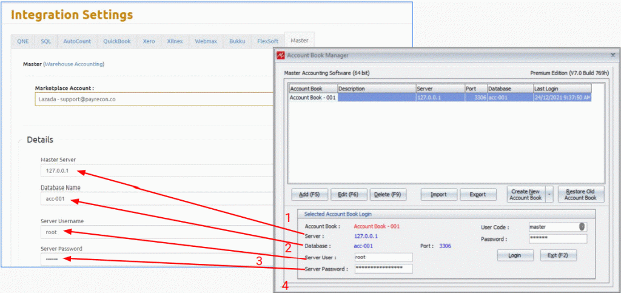Sort by Server column header

(x=440, y=89)
